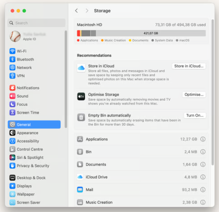Show info for iCloud Drive storage

pos(203,177)
